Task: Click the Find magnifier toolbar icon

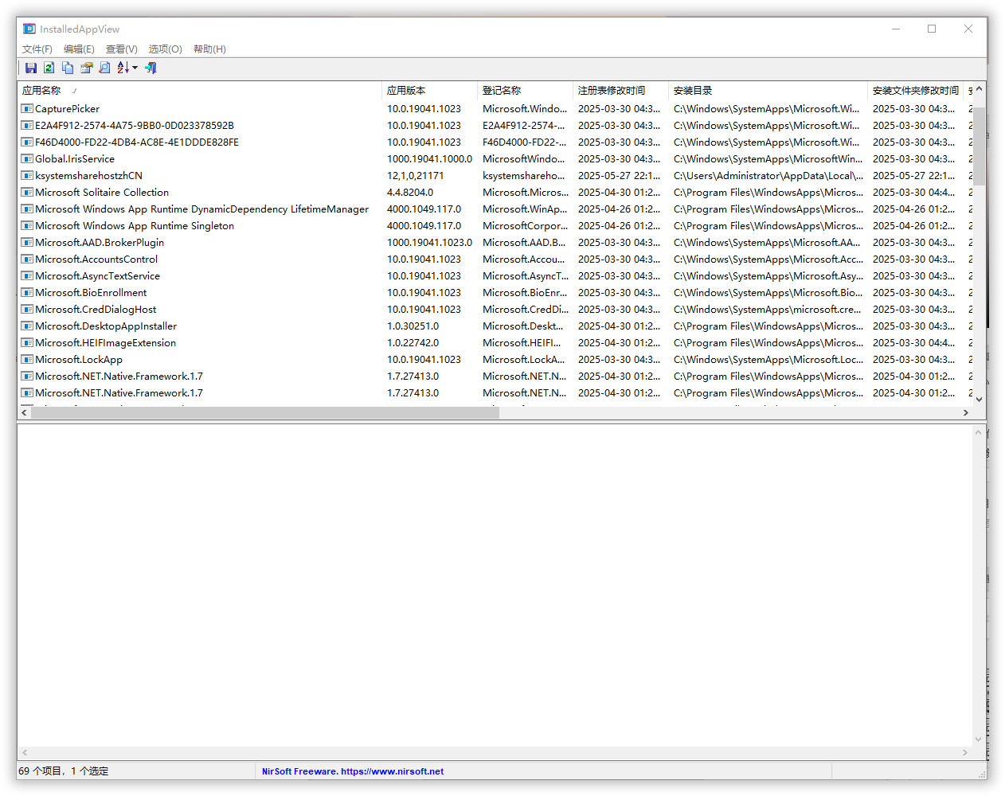Action: [104, 68]
